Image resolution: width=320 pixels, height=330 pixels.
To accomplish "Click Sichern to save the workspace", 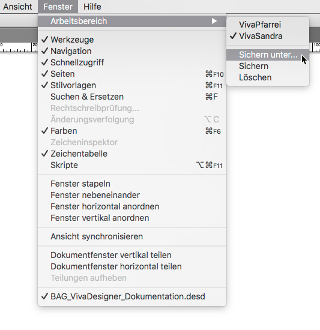I will (268, 66).
